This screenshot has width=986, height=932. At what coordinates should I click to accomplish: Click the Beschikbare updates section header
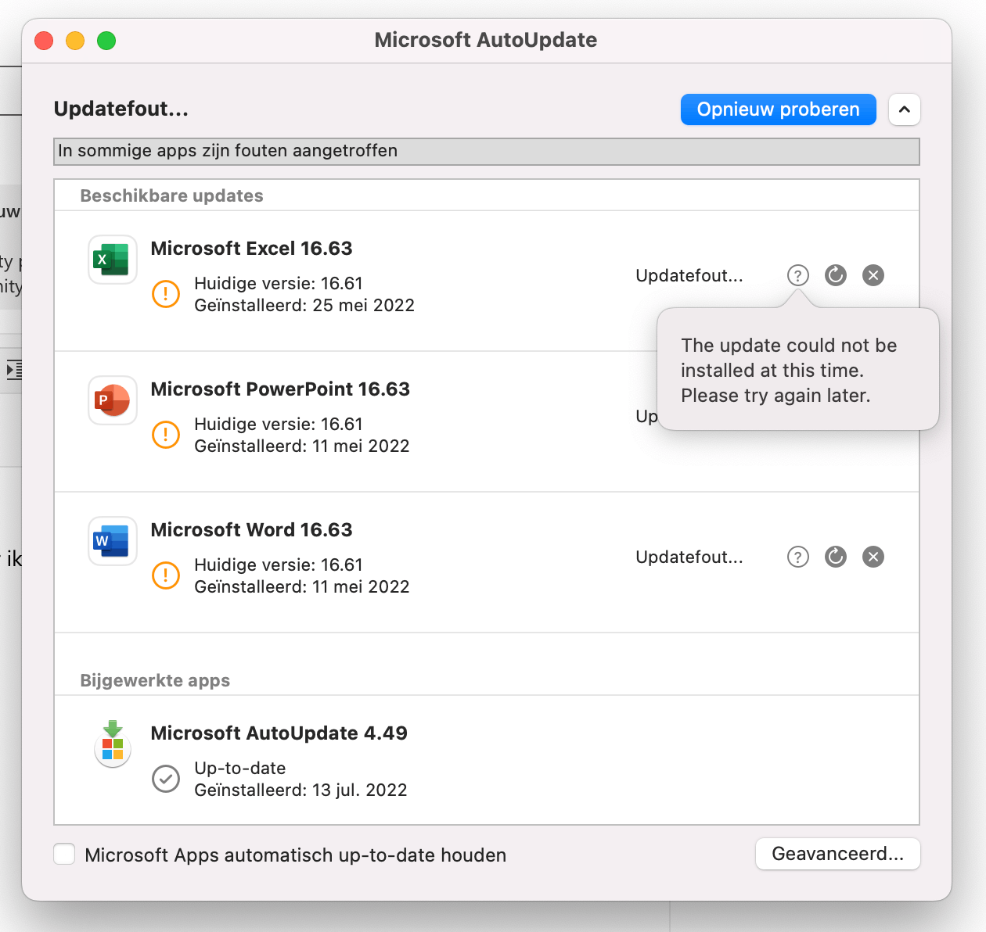point(171,195)
